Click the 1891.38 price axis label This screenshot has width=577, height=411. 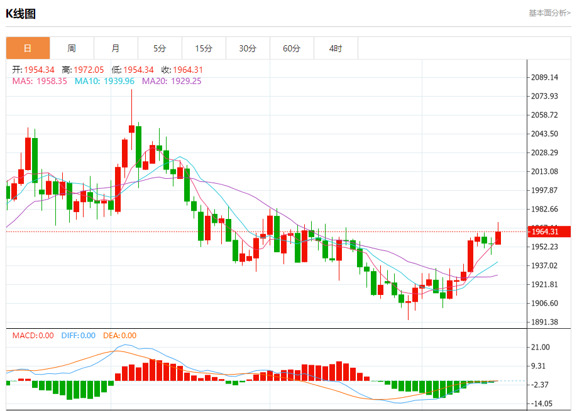tap(544, 322)
